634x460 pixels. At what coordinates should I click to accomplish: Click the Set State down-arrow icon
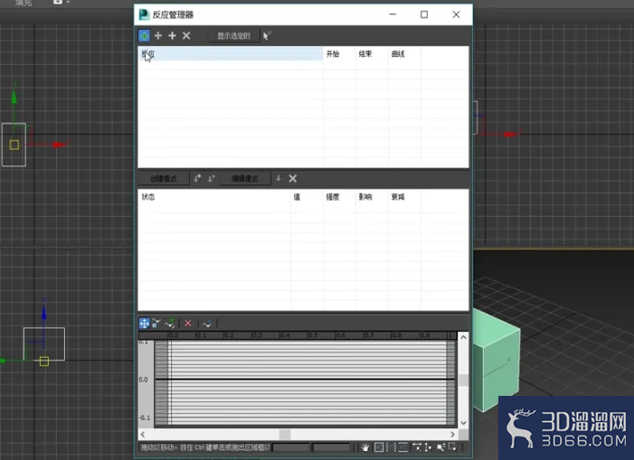point(279,178)
